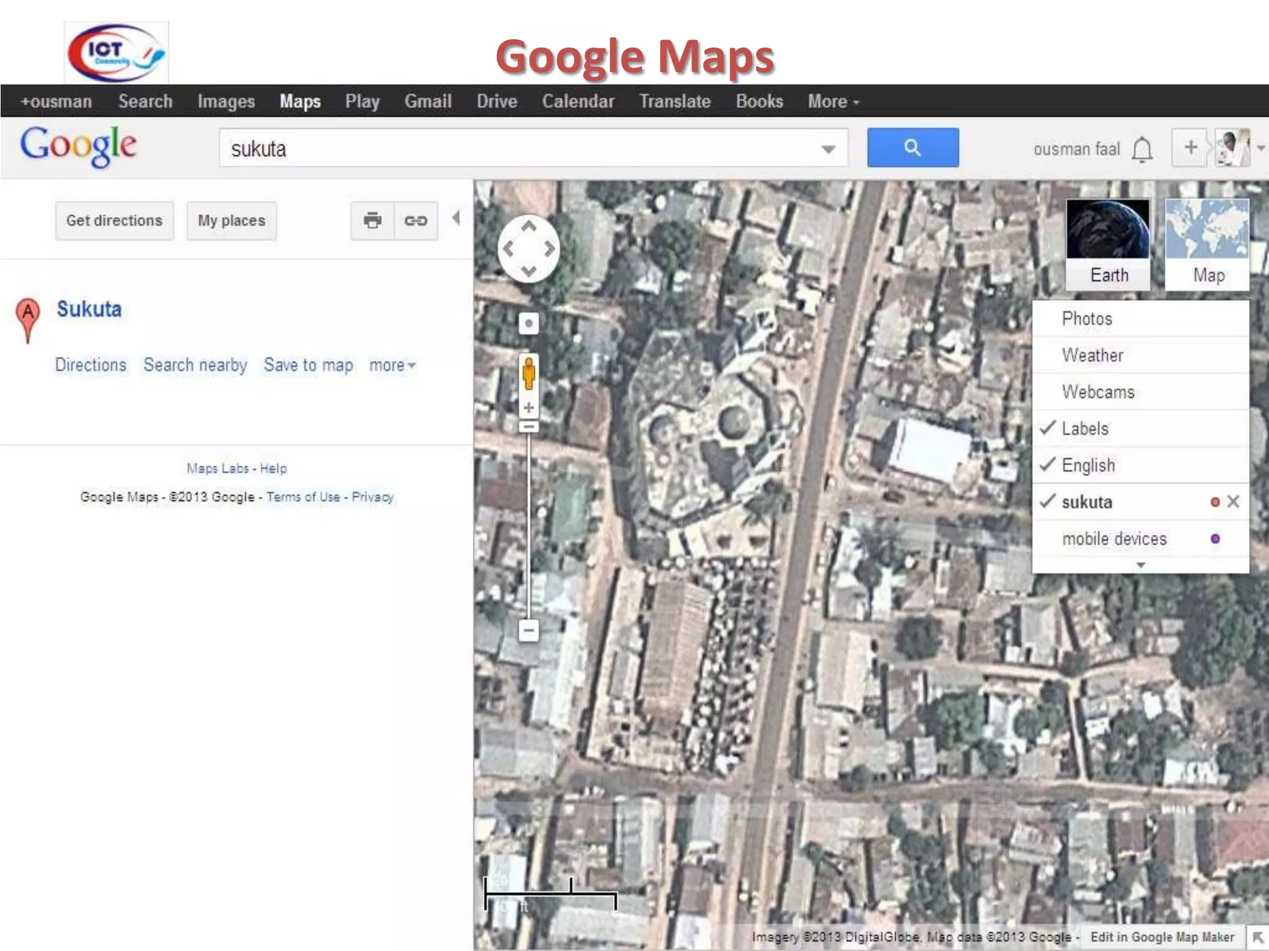Open the Sukuta result title

89,309
